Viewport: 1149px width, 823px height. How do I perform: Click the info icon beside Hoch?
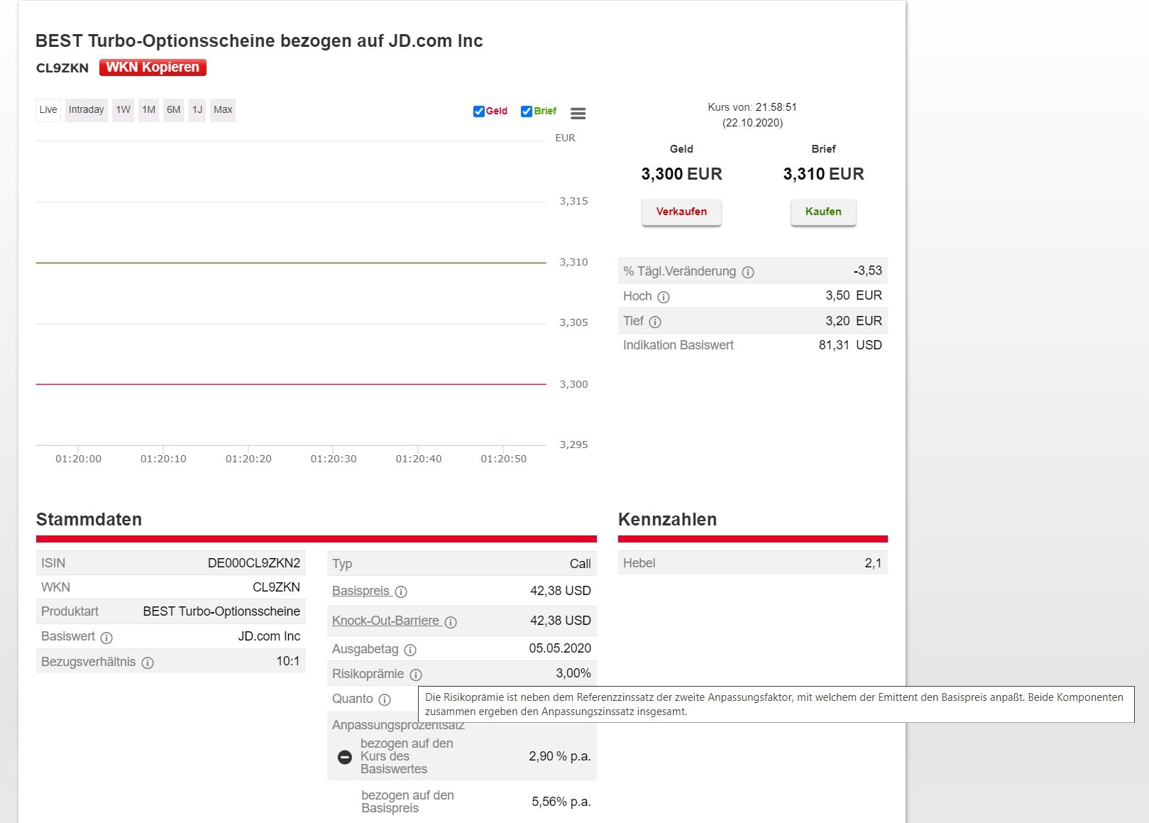pos(664,297)
